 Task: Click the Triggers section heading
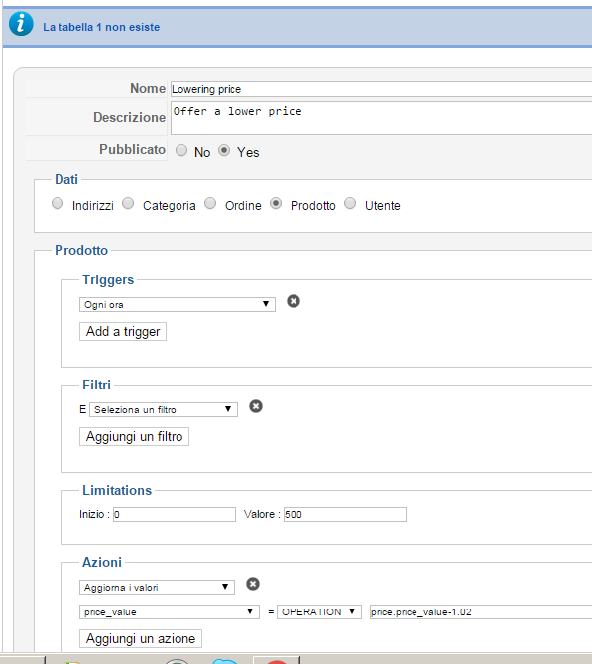tap(108, 279)
